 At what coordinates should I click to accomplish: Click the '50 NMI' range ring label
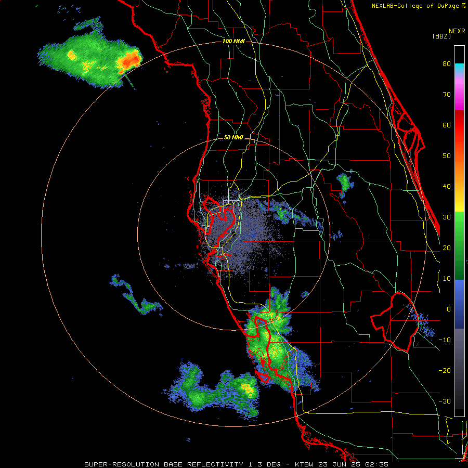click(233, 138)
